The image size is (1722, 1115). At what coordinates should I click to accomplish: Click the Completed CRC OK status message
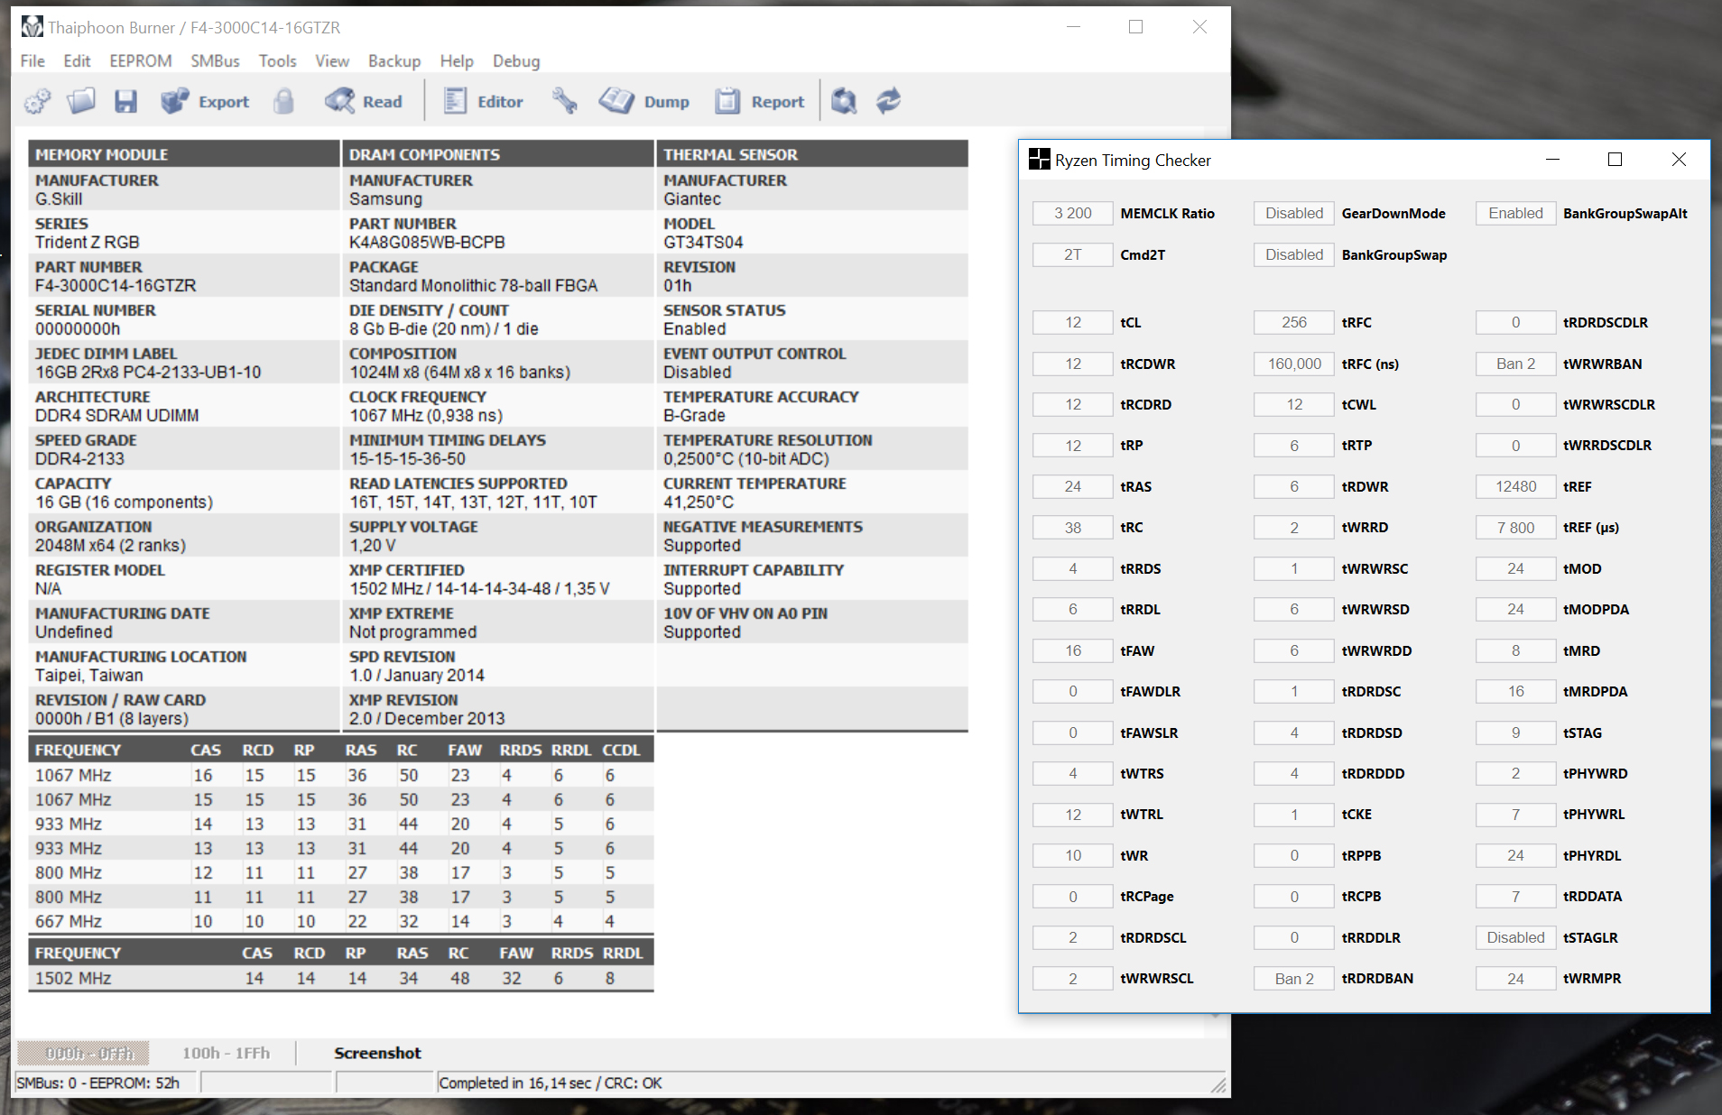coord(551,1083)
